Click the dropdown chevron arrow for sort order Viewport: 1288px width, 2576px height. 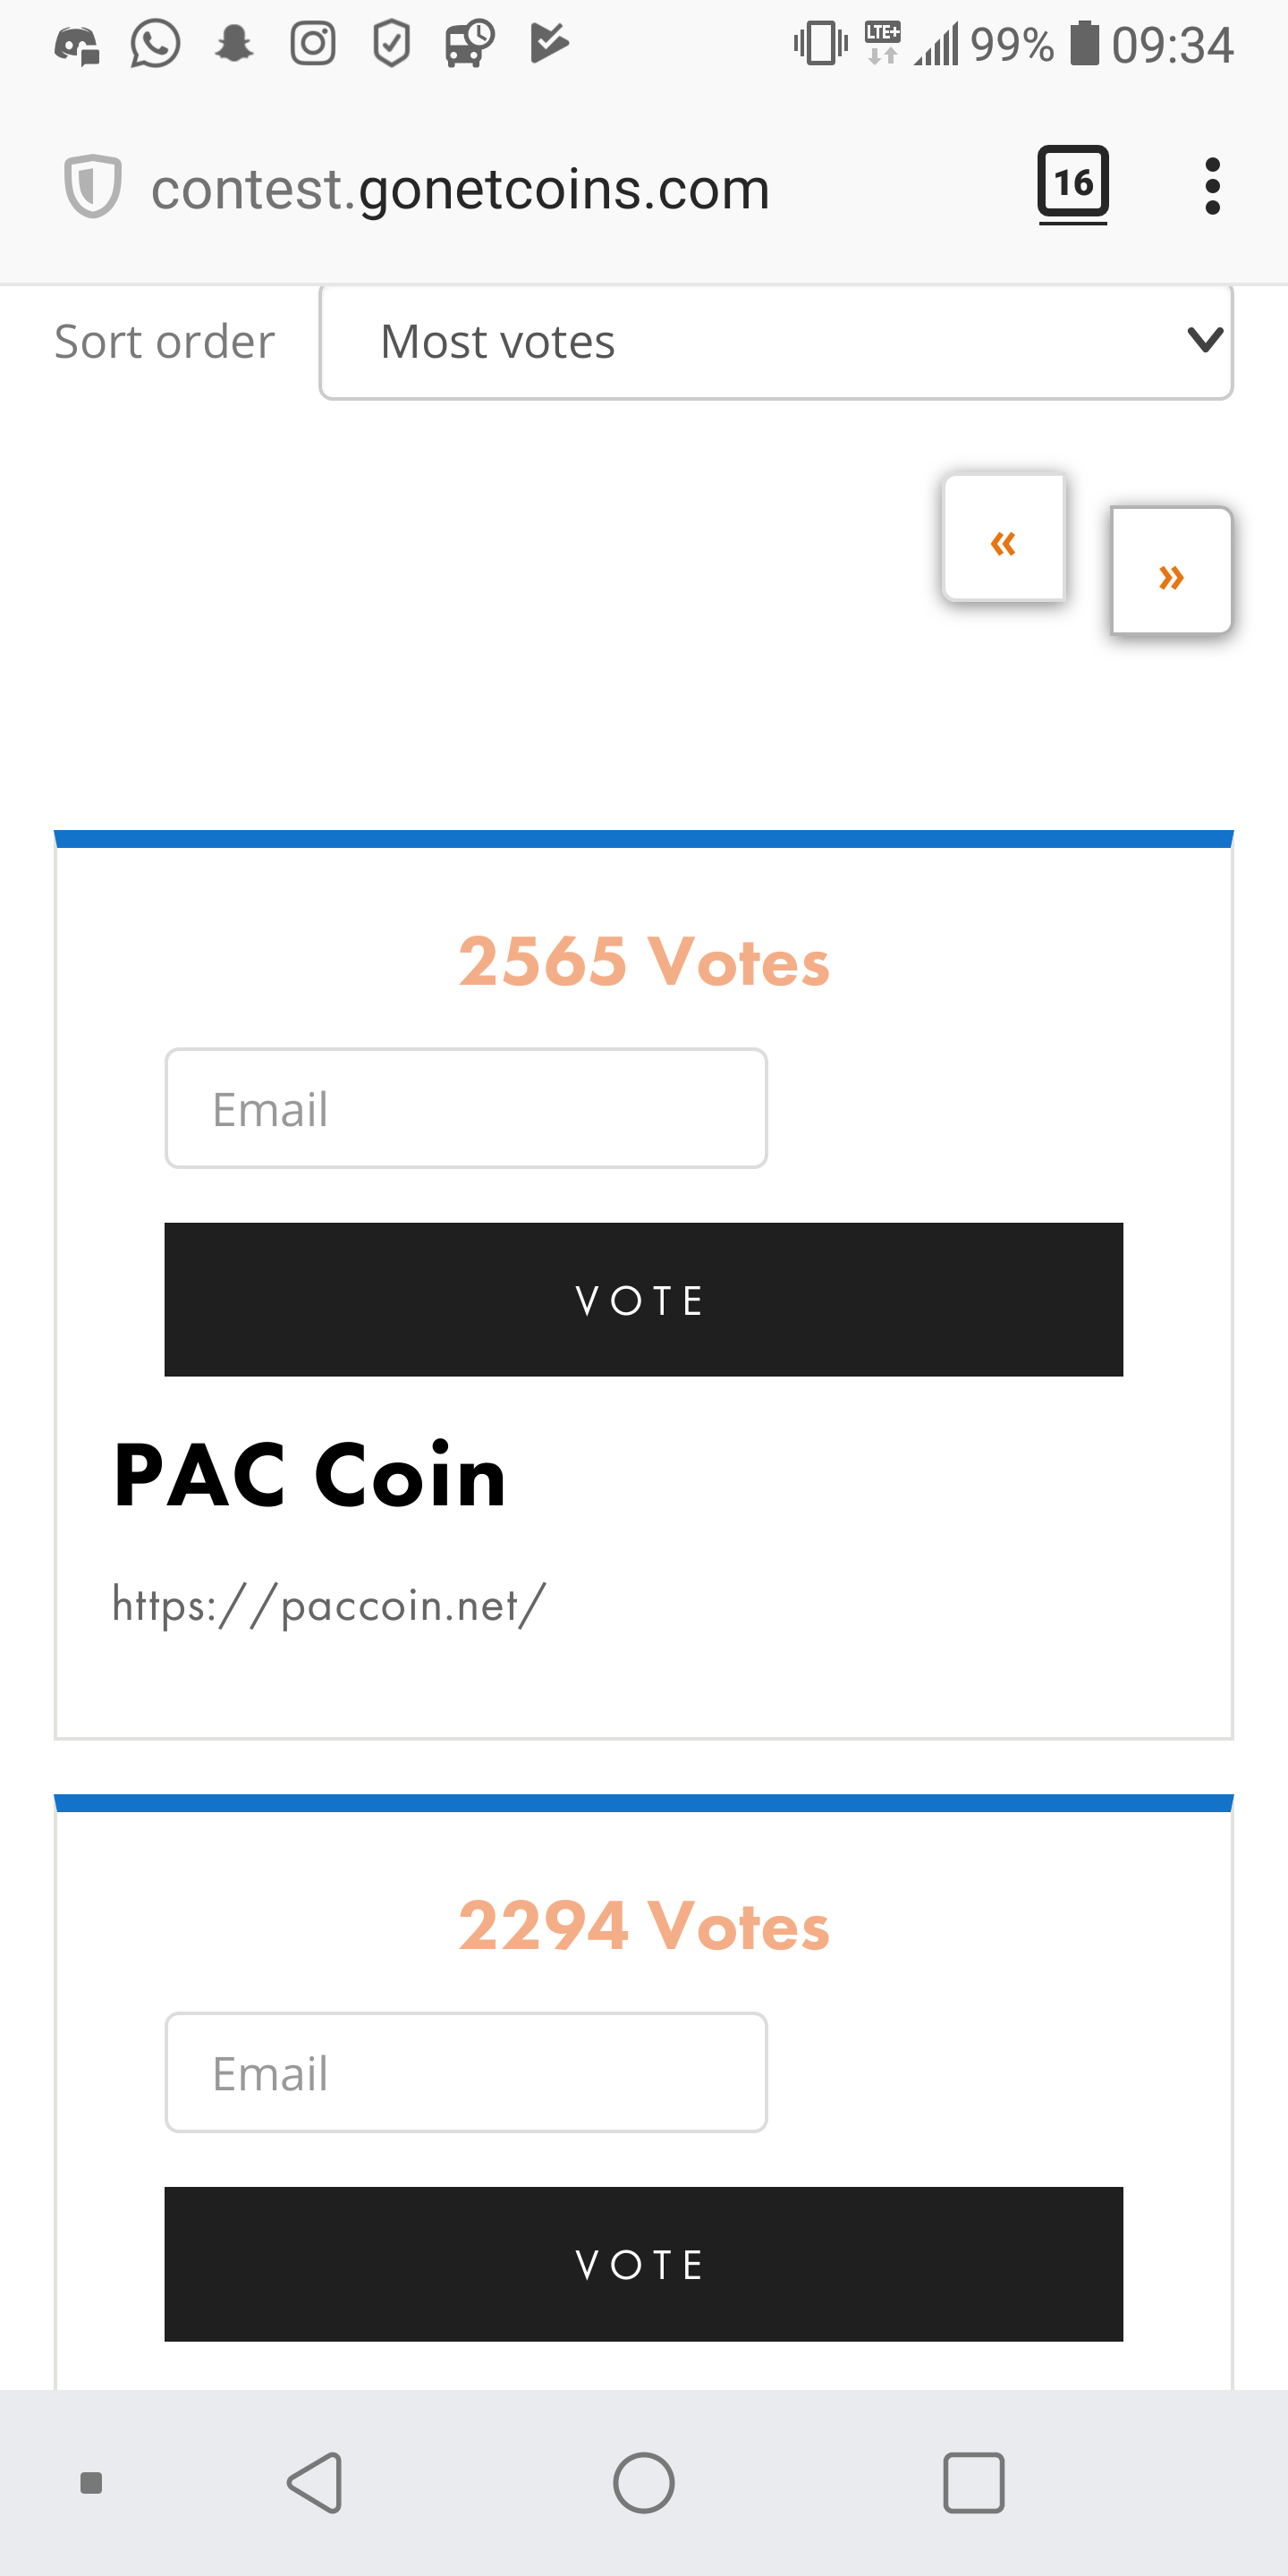(x=1205, y=341)
